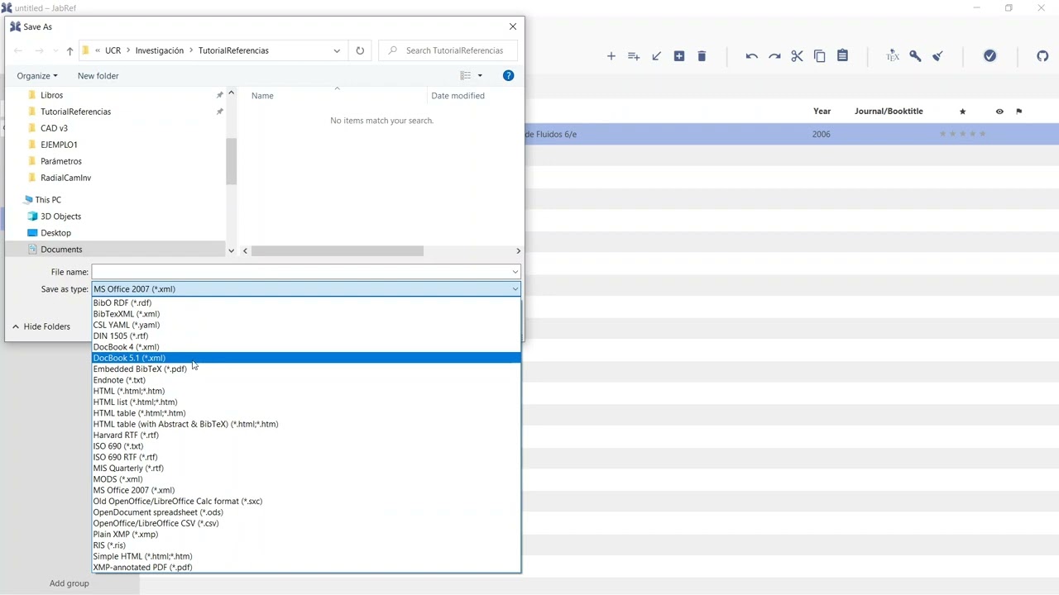
Task: Click the read status eye column header
Action: [x=999, y=112]
